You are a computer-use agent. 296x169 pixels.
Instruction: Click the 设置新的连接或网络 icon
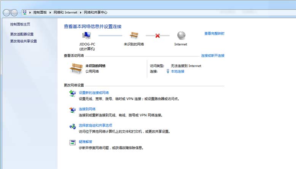[x=73, y=94]
